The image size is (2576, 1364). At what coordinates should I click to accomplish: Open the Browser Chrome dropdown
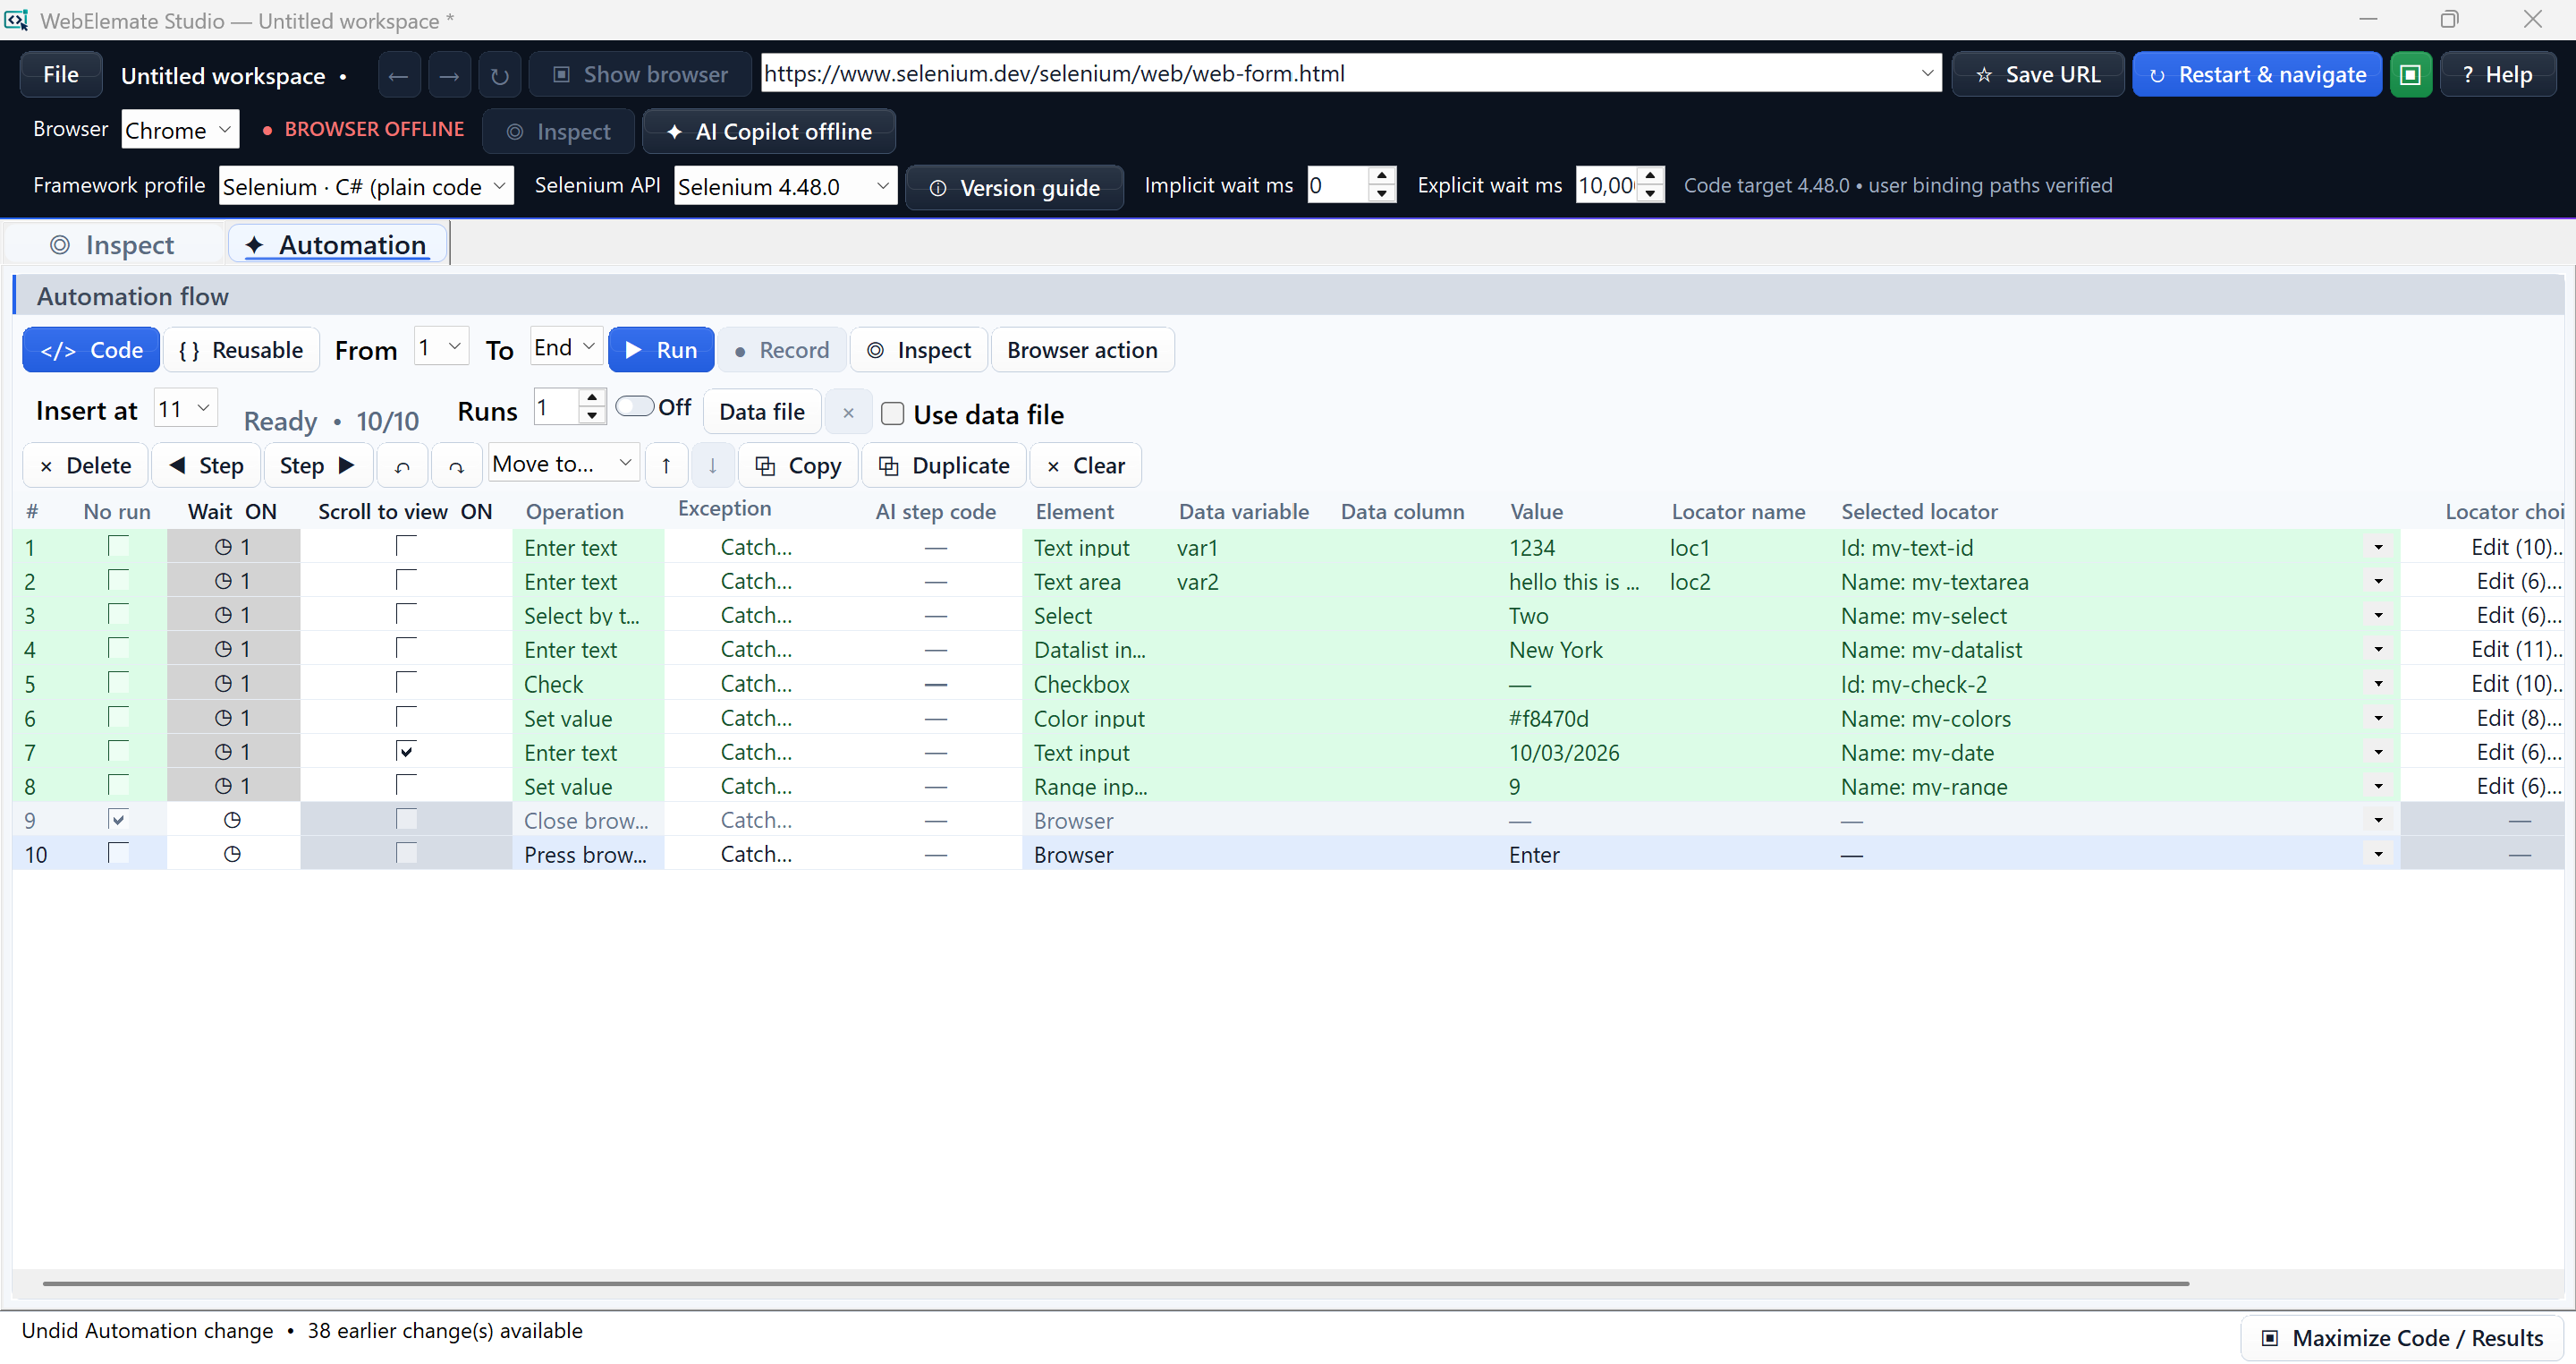(181, 129)
